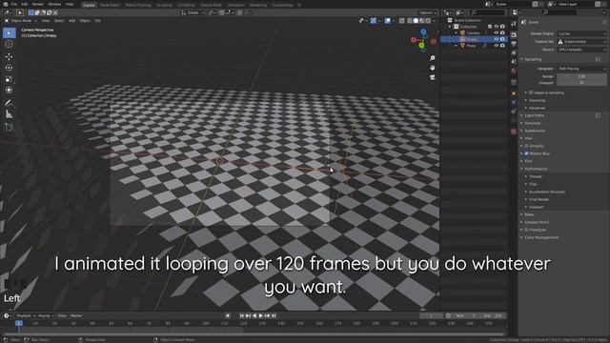
Task: Toggle the Adaptive Sampling checkbox
Action: tap(531, 92)
